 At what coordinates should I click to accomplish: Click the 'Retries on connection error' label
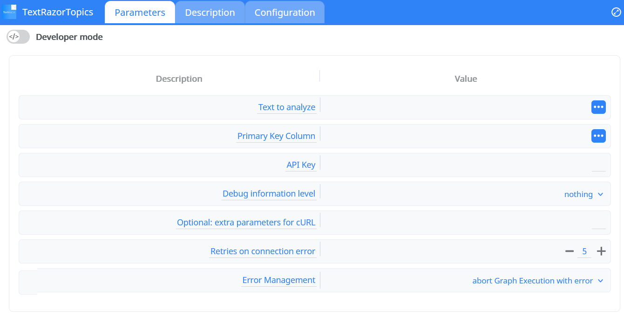[263, 251]
